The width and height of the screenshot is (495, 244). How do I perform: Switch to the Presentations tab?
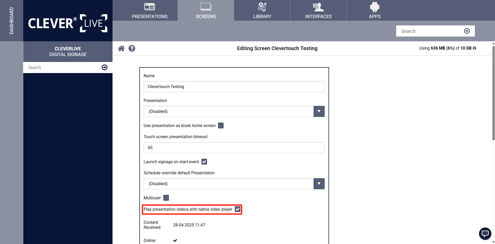[150, 10]
